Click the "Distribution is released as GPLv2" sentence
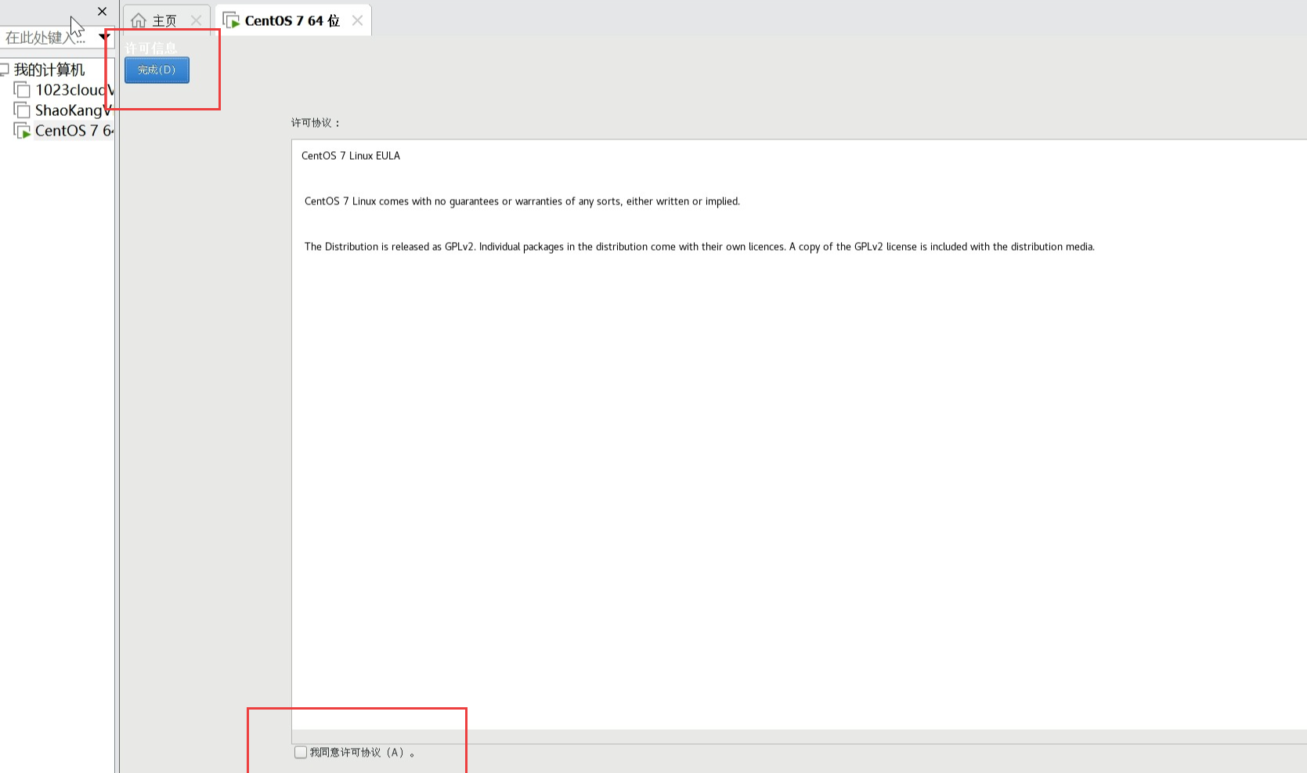This screenshot has width=1307, height=773. [699, 247]
